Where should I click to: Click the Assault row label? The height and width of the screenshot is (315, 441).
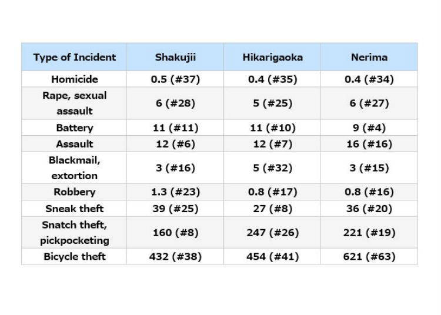click(x=75, y=144)
